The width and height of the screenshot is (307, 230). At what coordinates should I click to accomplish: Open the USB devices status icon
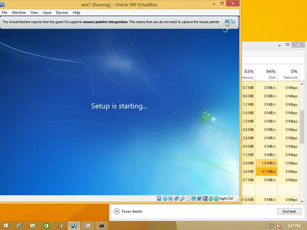182,199
